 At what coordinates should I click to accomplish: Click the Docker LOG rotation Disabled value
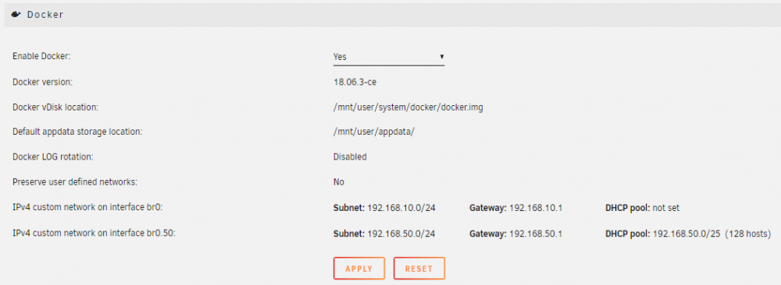click(350, 157)
